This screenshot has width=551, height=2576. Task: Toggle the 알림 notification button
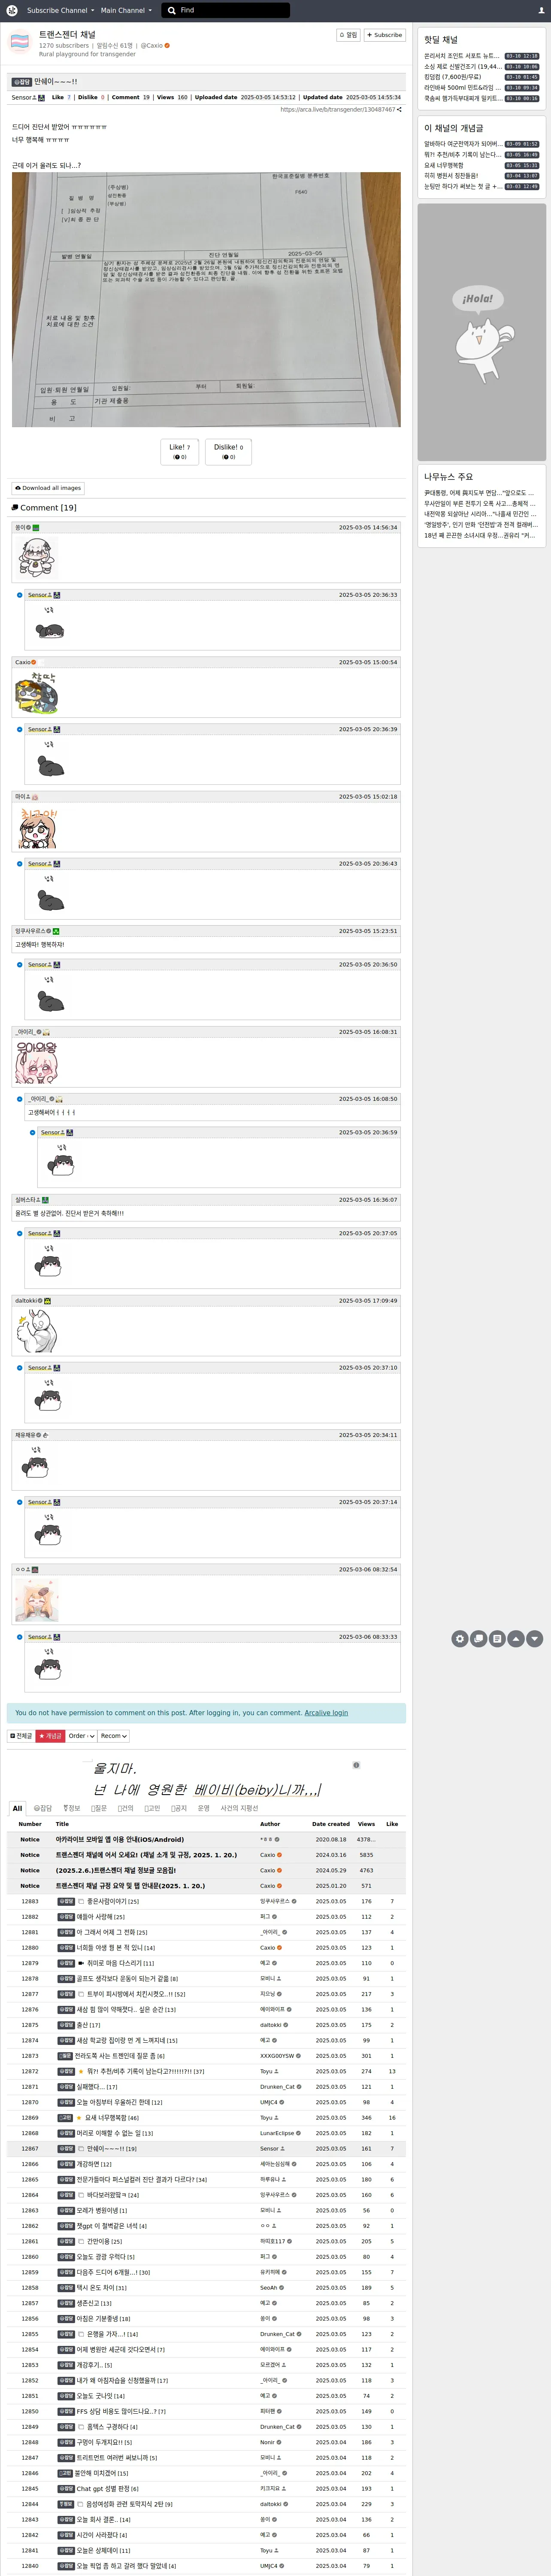click(348, 35)
